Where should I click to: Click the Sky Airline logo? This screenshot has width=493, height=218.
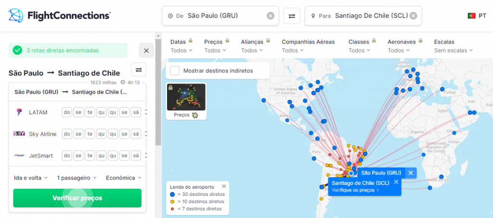(x=19, y=133)
